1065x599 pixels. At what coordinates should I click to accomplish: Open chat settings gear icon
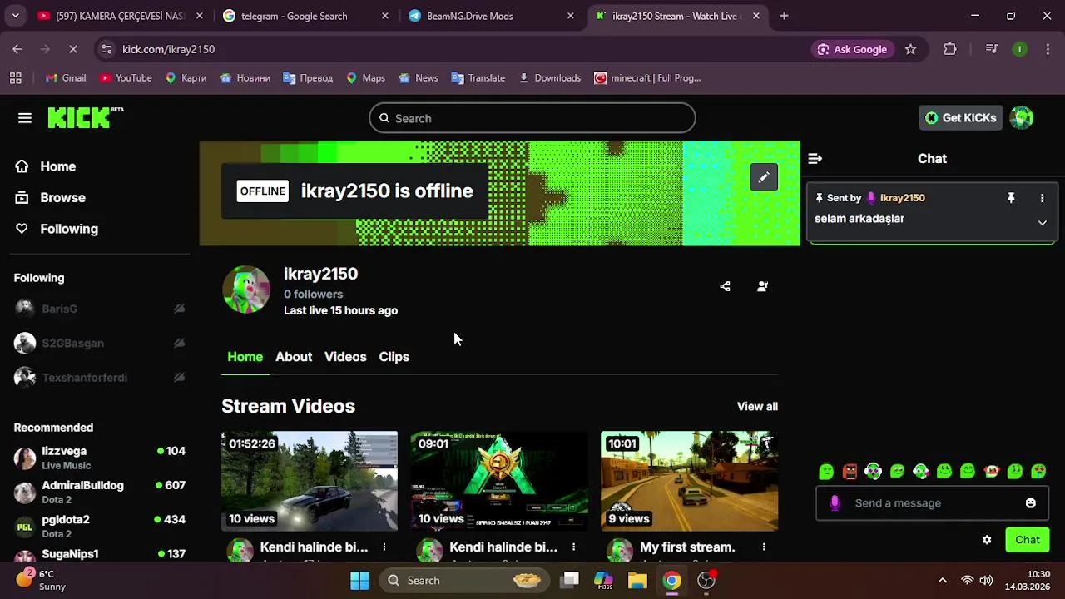tap(987, 540)
